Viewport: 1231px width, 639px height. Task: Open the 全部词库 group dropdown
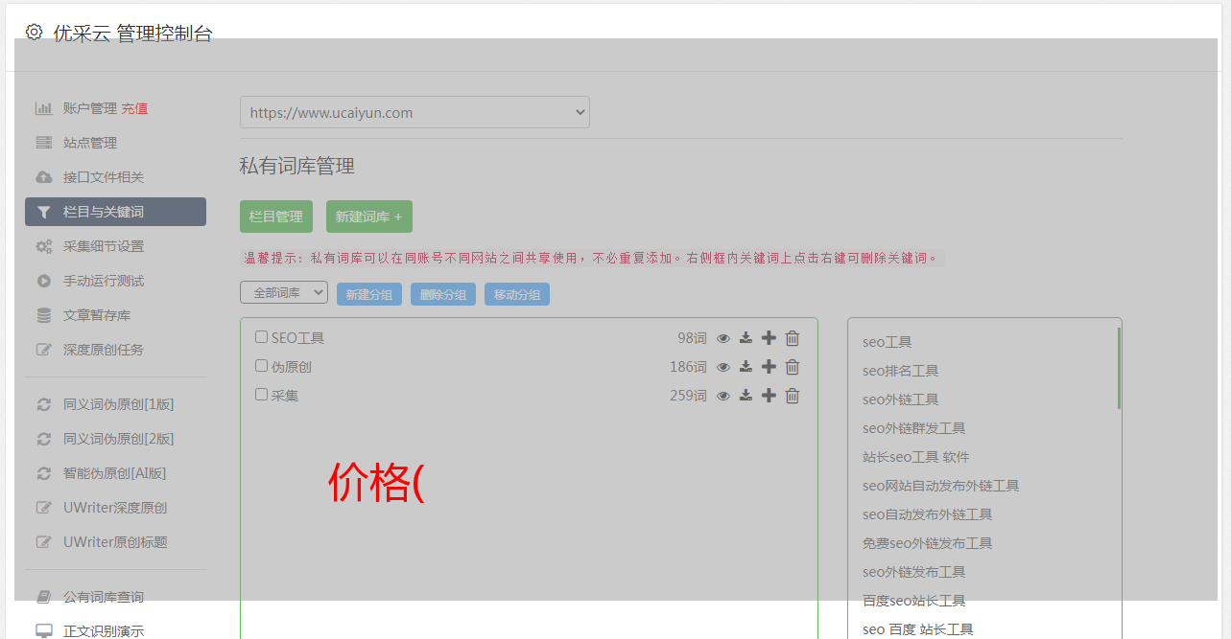pos(284,293)
